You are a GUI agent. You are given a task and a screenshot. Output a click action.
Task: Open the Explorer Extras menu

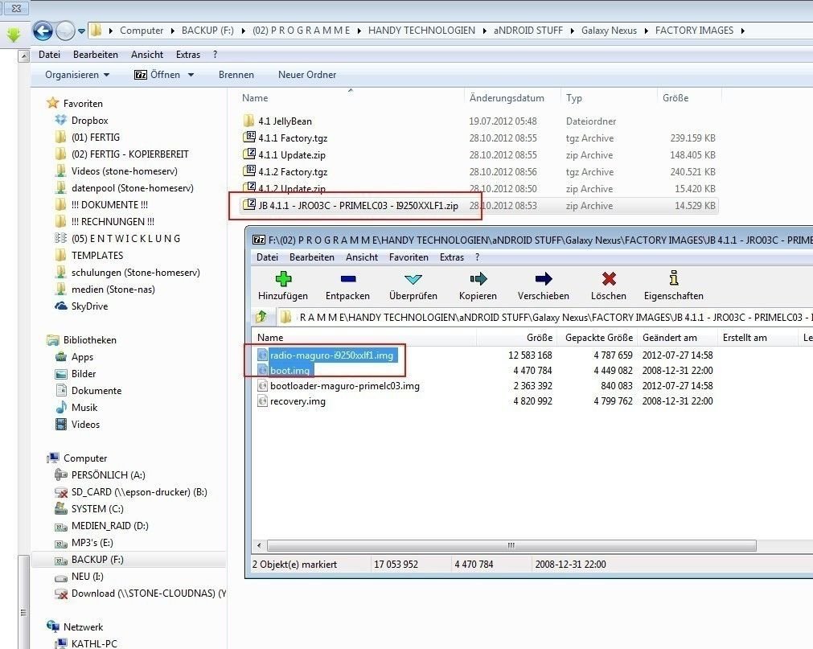coord(187,55)
